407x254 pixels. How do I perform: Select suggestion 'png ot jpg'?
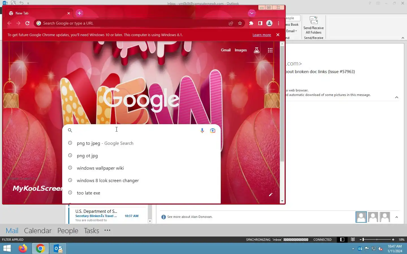pos(141,156)
